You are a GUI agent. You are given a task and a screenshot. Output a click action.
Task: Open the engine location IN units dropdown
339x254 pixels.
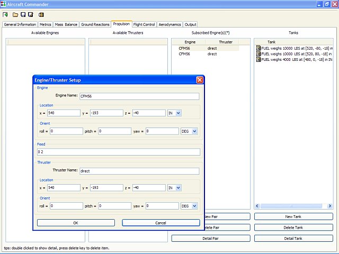[x=179, y=113]
